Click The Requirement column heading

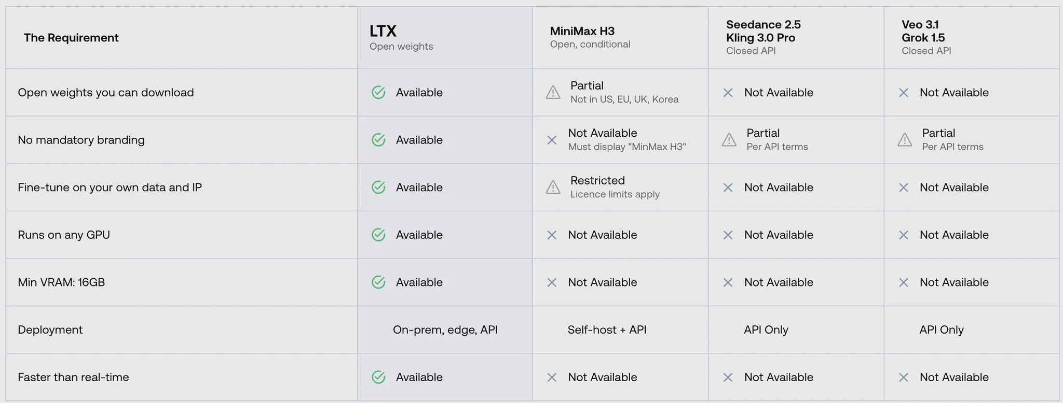[71, 38]
